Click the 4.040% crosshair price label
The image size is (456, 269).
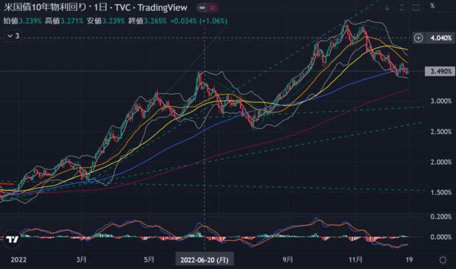pos(440,38)
